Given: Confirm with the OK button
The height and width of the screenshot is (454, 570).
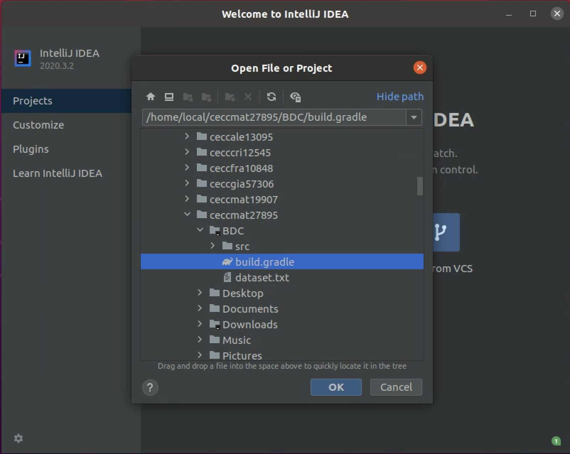Looking at the screenshot, I should click(336, 387).
